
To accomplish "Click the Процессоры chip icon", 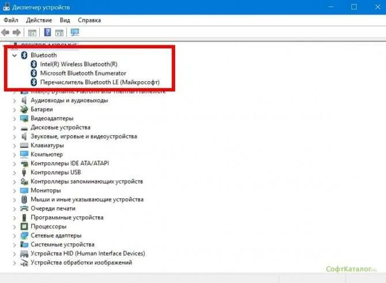I will (x=24, y=227).
